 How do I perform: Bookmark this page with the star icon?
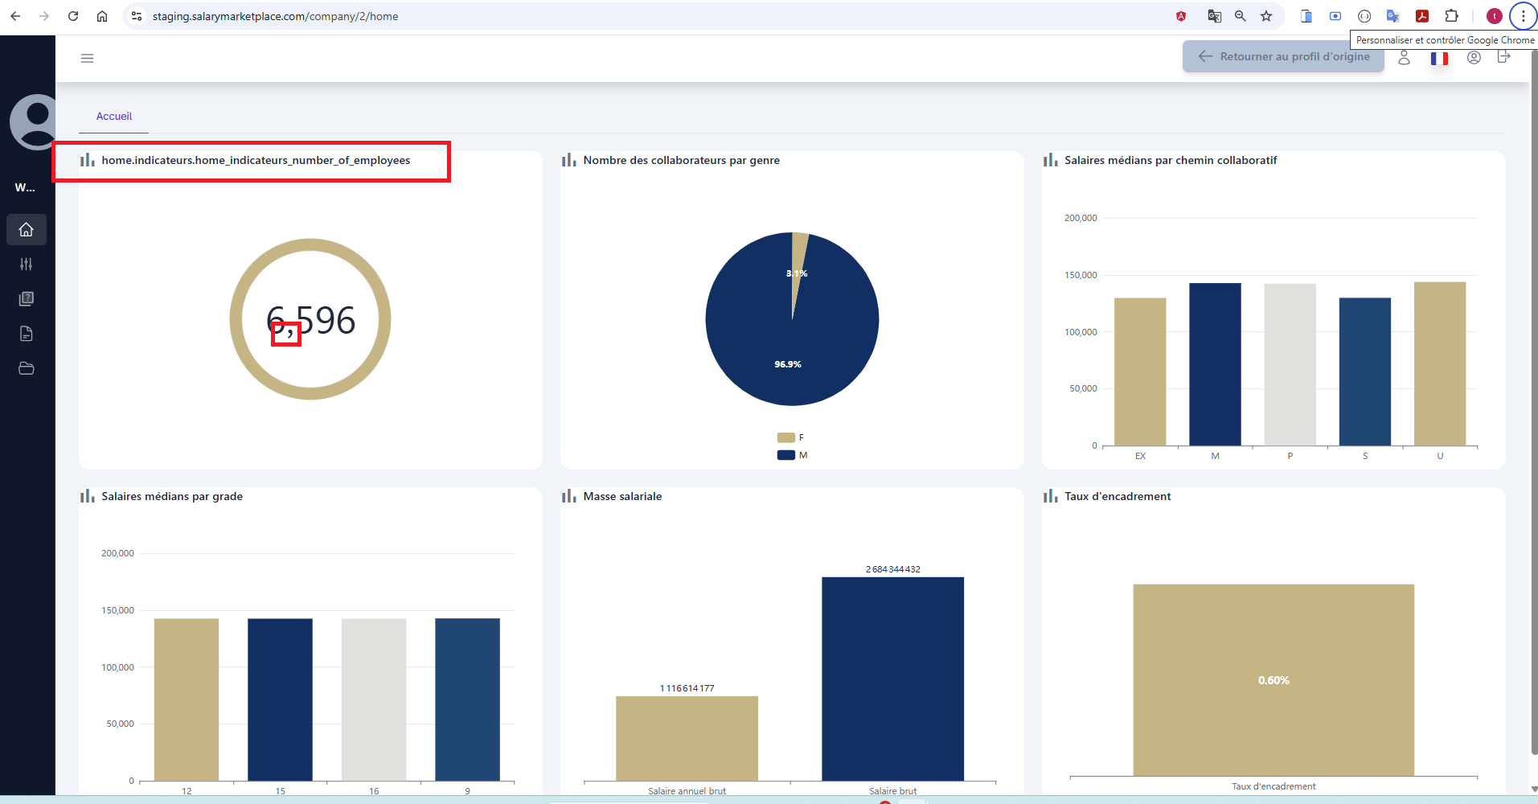[x=1266, y=16]
